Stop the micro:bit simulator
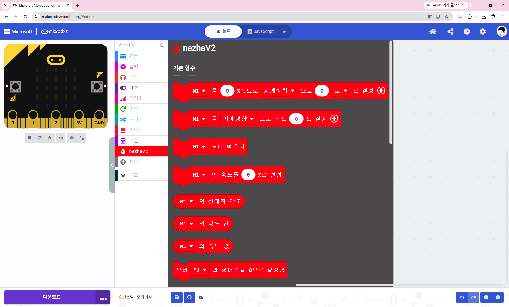 [30, 138]
